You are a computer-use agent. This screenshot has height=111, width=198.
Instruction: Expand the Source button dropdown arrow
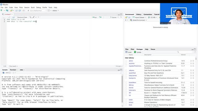point(118,17)
